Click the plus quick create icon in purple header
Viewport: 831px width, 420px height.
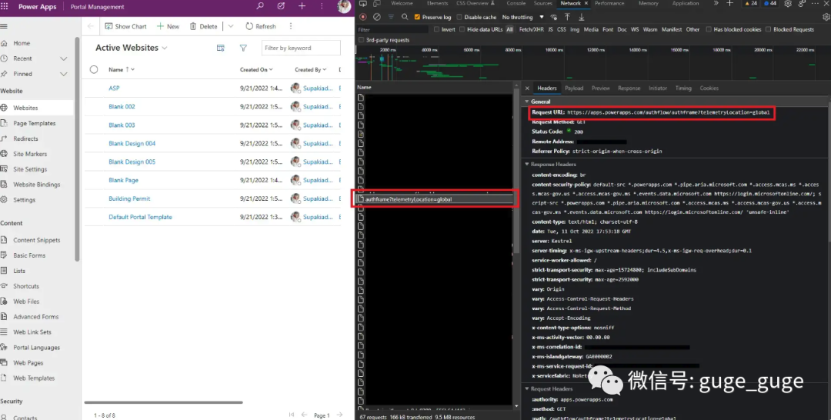click(x=302, y=6)
